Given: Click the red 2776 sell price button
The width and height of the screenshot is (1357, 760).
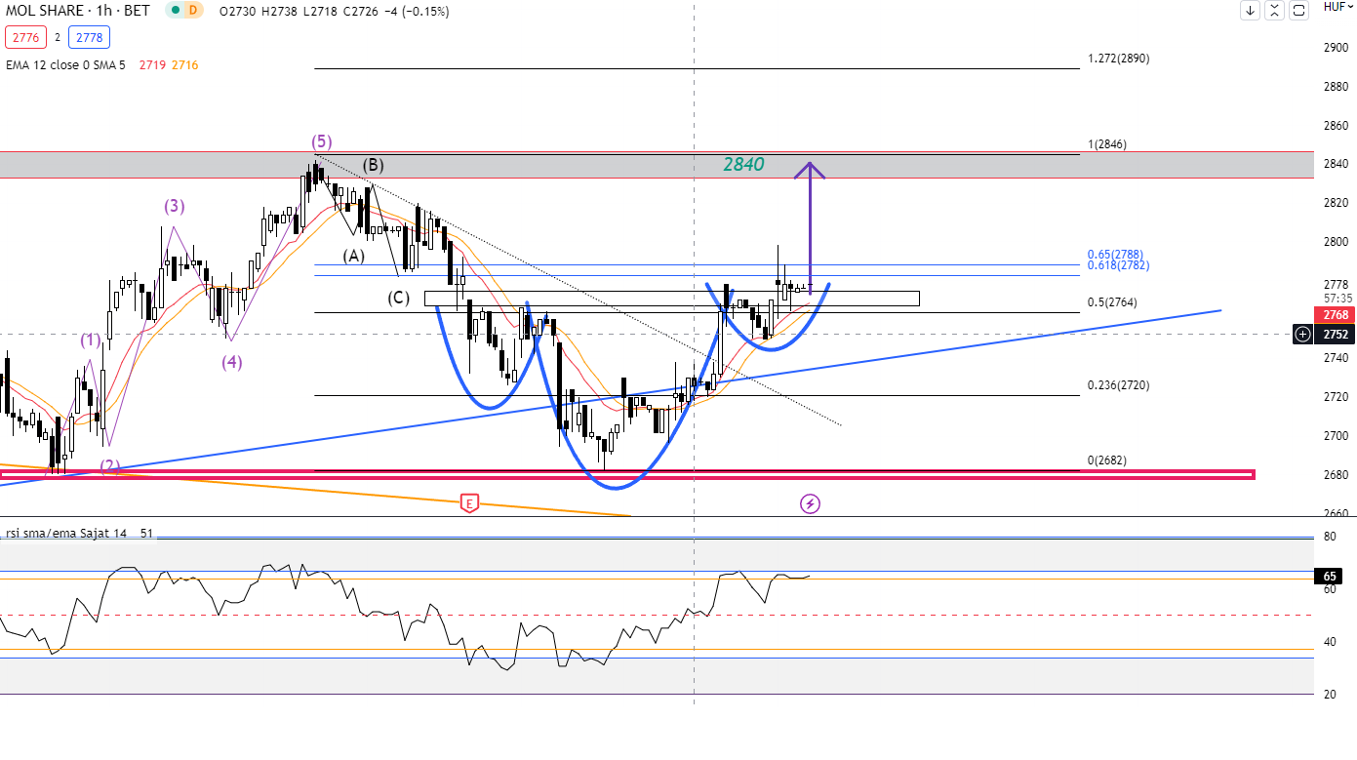Looking at the screenshot, I should 23,38.
